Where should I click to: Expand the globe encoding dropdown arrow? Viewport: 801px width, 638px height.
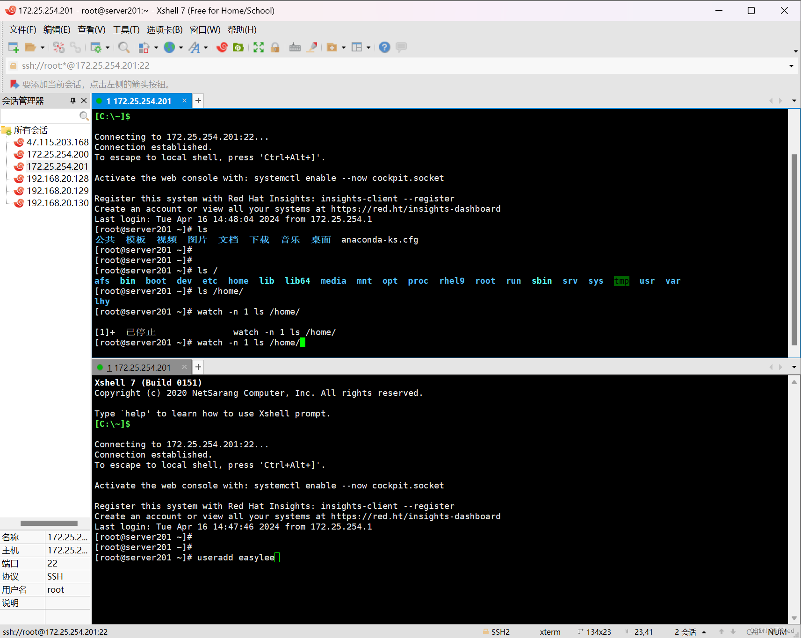tap(181, 48)
